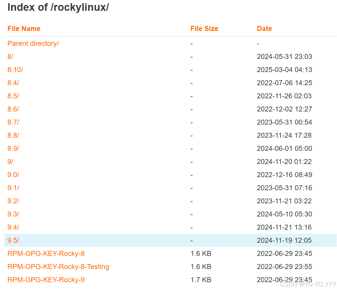Download the RPM-GPG-KEY-Rocky-9 file
The width and height of the screenshot is (337, 290).
point(46,280)
